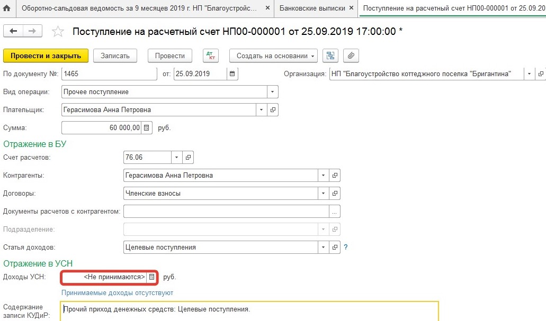This screenshot has width=546, height=321.
Task: Open the attached files paperclip icon
Action: click(x=351, y=56)
